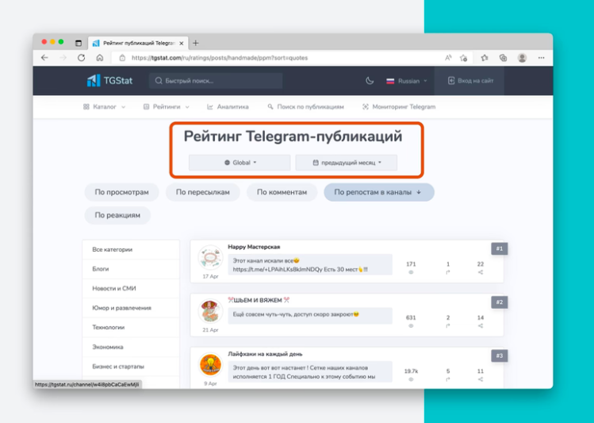Click the Вход на сайт button
This screenshot has width=594, height=423.
click(x=470, y=81)
